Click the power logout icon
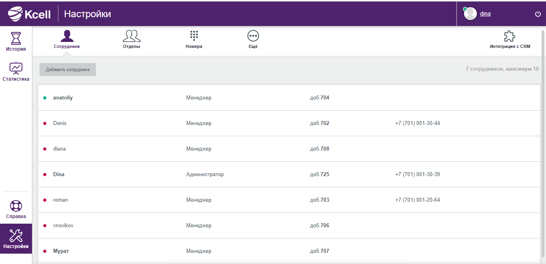This screenshot has height=264, width=546. coord(538,14)
